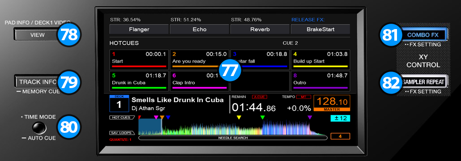Tap the SAMPLER REPEAT button

(423, 82)
